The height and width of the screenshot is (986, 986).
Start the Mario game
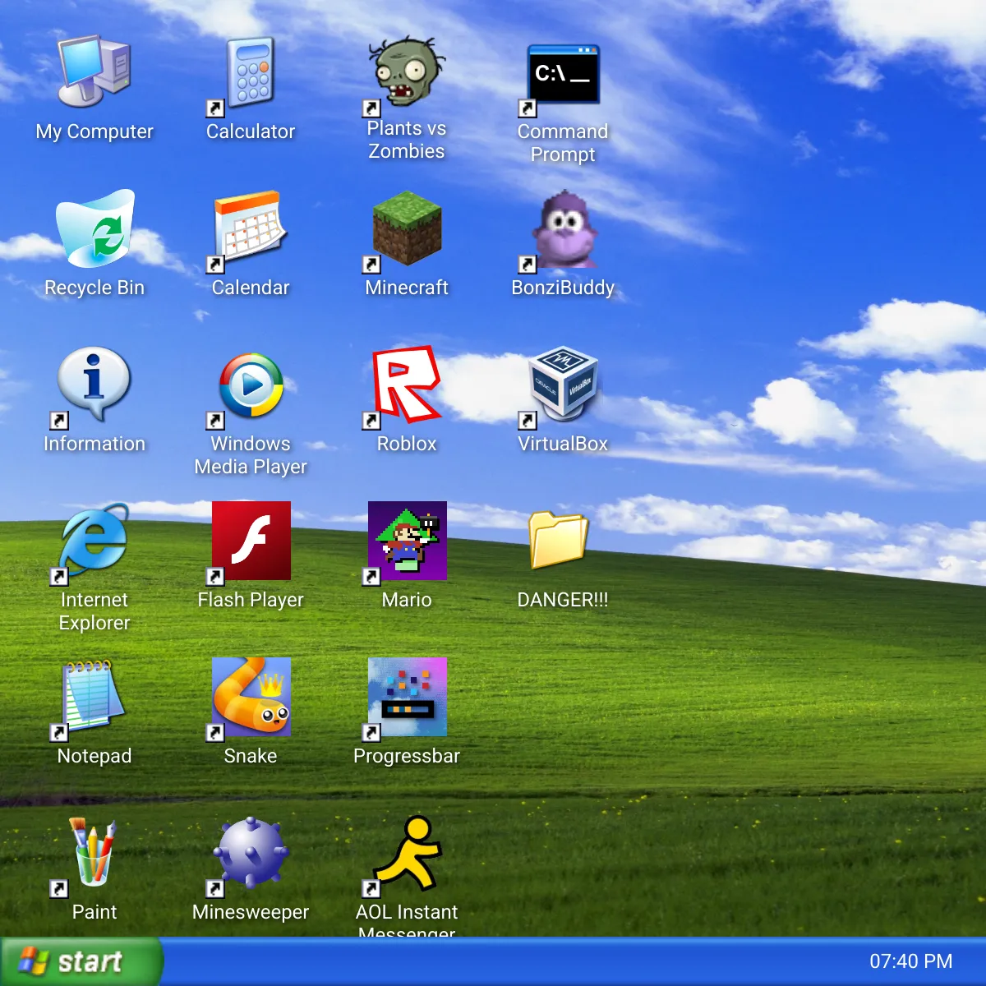407,541
